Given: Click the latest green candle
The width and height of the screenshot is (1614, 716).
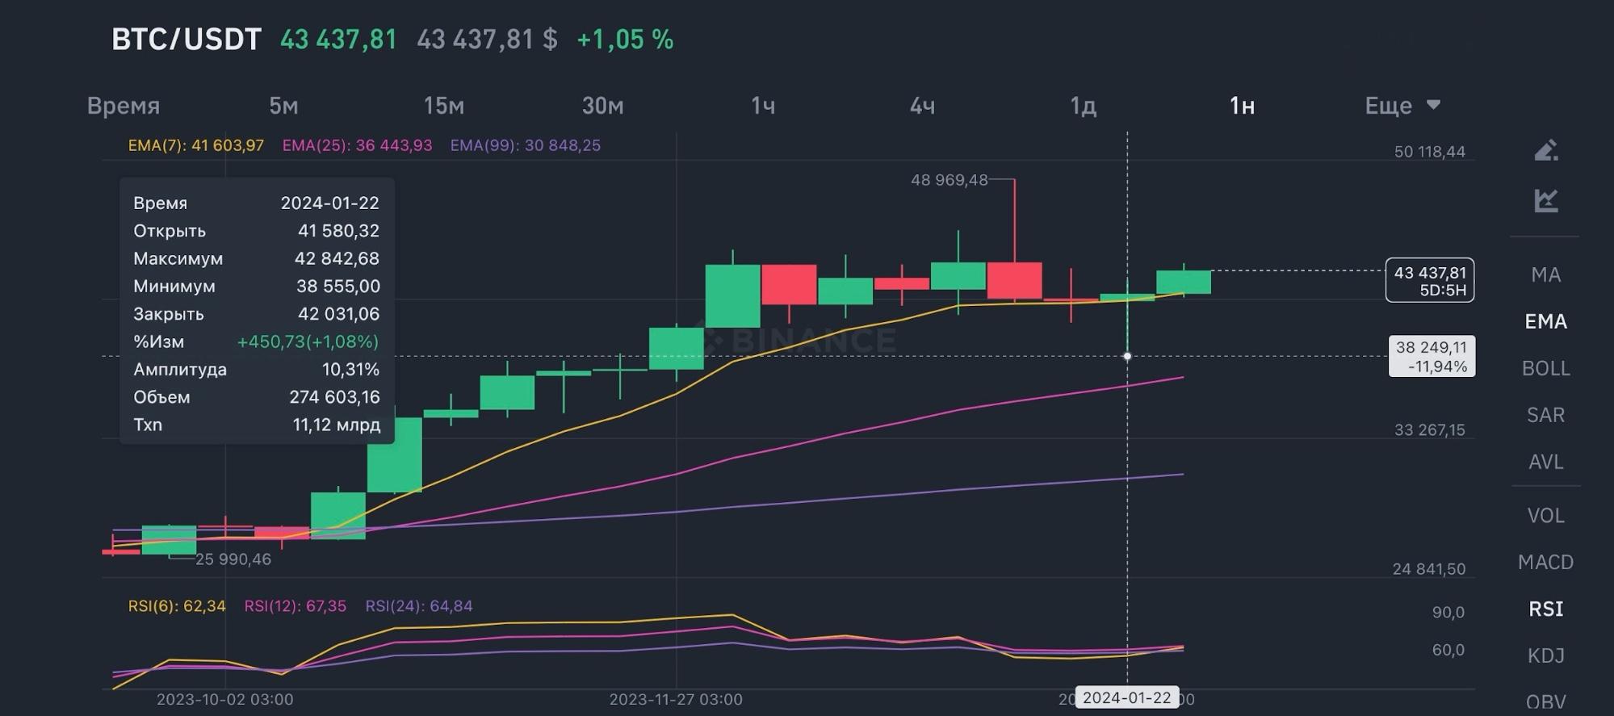Looking at the screenshot, I should click(1184, 282).
